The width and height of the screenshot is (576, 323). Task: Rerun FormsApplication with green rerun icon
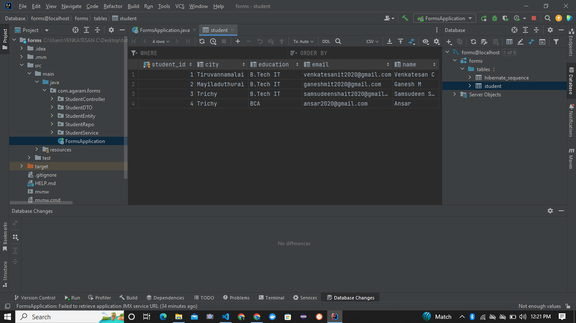point(484,18)
